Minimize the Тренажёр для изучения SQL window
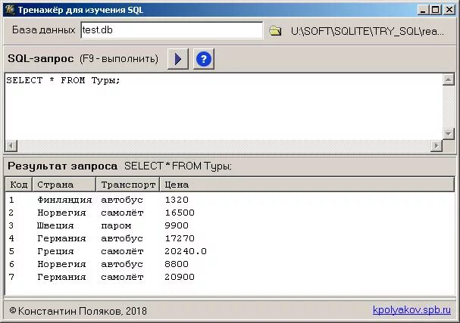Image resolution: width=460 pixels, height=323 pixels. (423, 10)
